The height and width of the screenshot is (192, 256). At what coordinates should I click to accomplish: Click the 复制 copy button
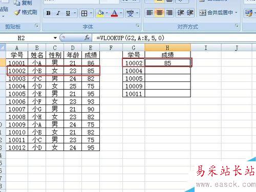click(x=23, y=3)
